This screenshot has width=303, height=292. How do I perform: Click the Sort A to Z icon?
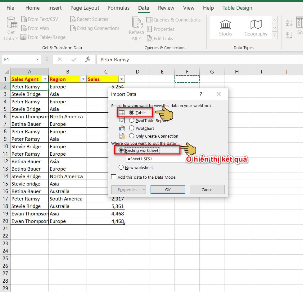289,22
